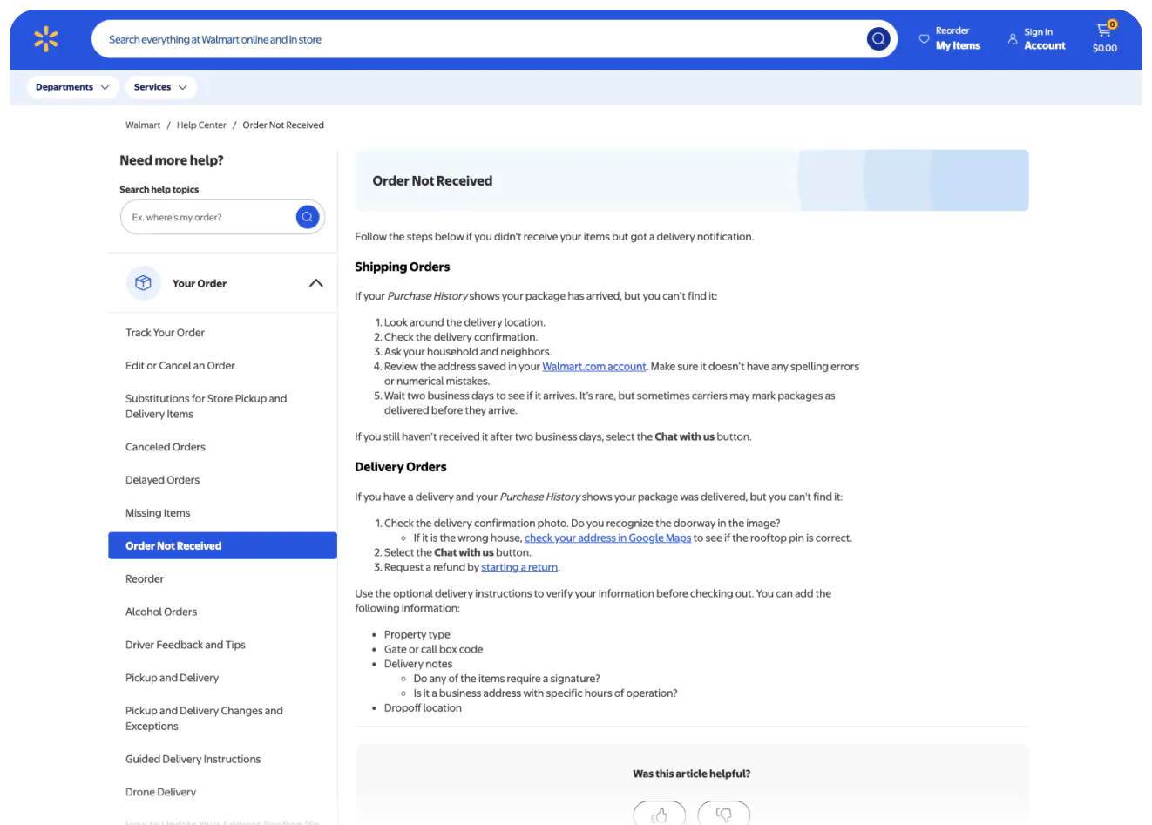This screenshot has width=1152, height=825.
Task: Open Driver Feedback and Tips topic
Action: click(186, 646)
